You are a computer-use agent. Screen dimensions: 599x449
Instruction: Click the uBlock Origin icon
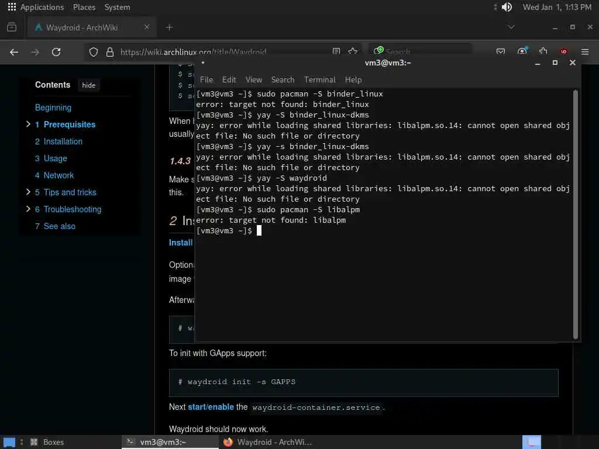click(x=564, y=51)
